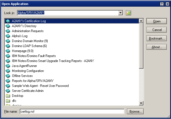
Task: Click the scroll-down arrow in the application list
Action: [141, 103]
